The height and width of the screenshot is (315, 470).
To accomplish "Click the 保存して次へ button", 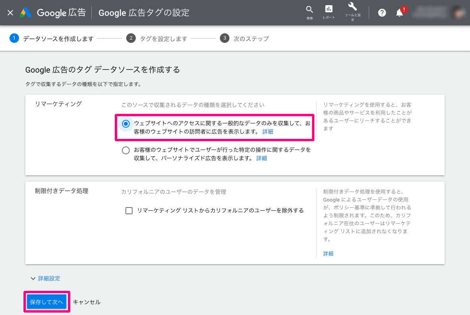I will pos(46,302).
